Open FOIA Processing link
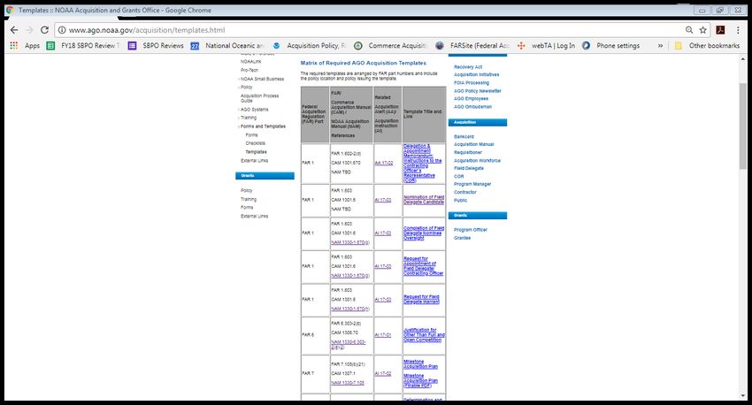Viewport: 752px width, 405px height. (472, 83)
